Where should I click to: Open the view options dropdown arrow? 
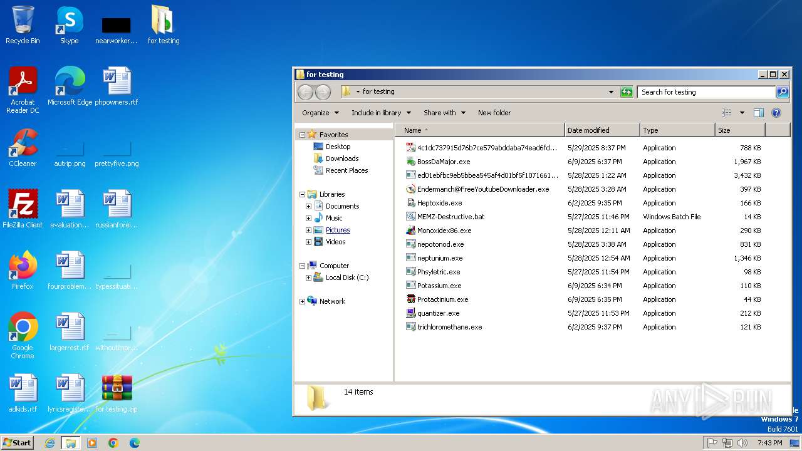[x=742, y=113]
